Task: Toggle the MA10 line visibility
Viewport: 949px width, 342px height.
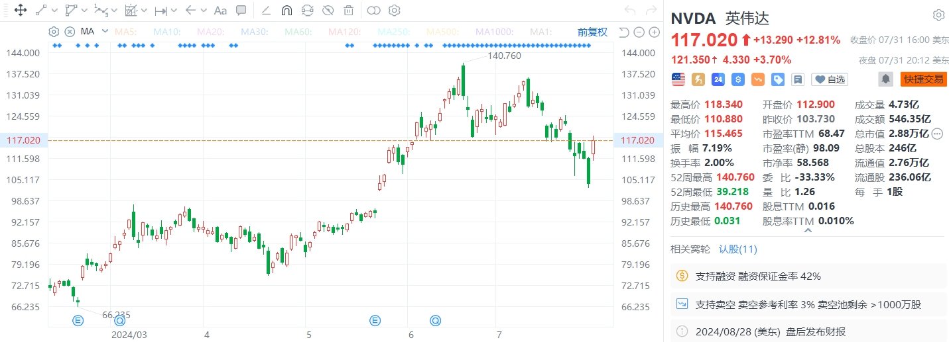Action: tap(167, 32)
